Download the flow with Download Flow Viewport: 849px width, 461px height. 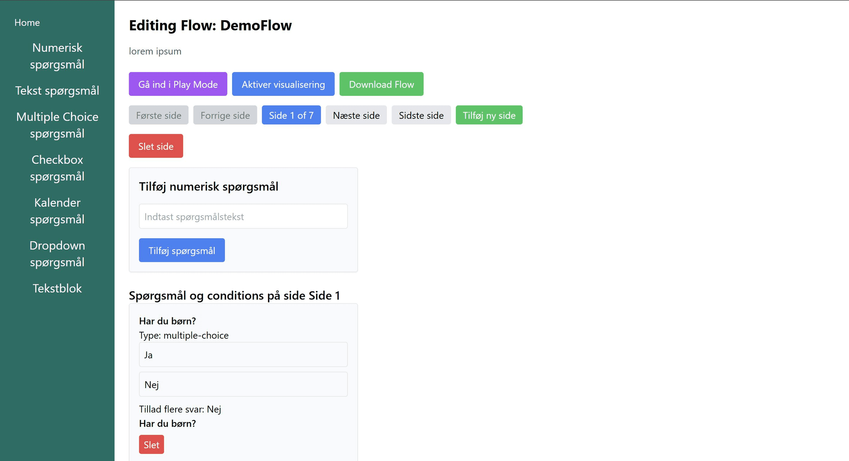[x=381, y=84]
